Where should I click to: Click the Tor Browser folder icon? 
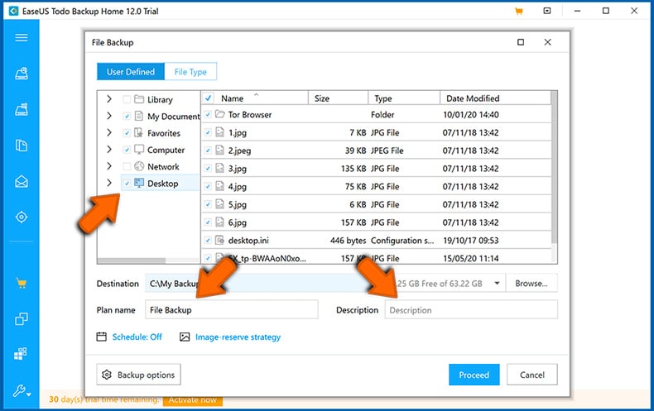(220, 114)
